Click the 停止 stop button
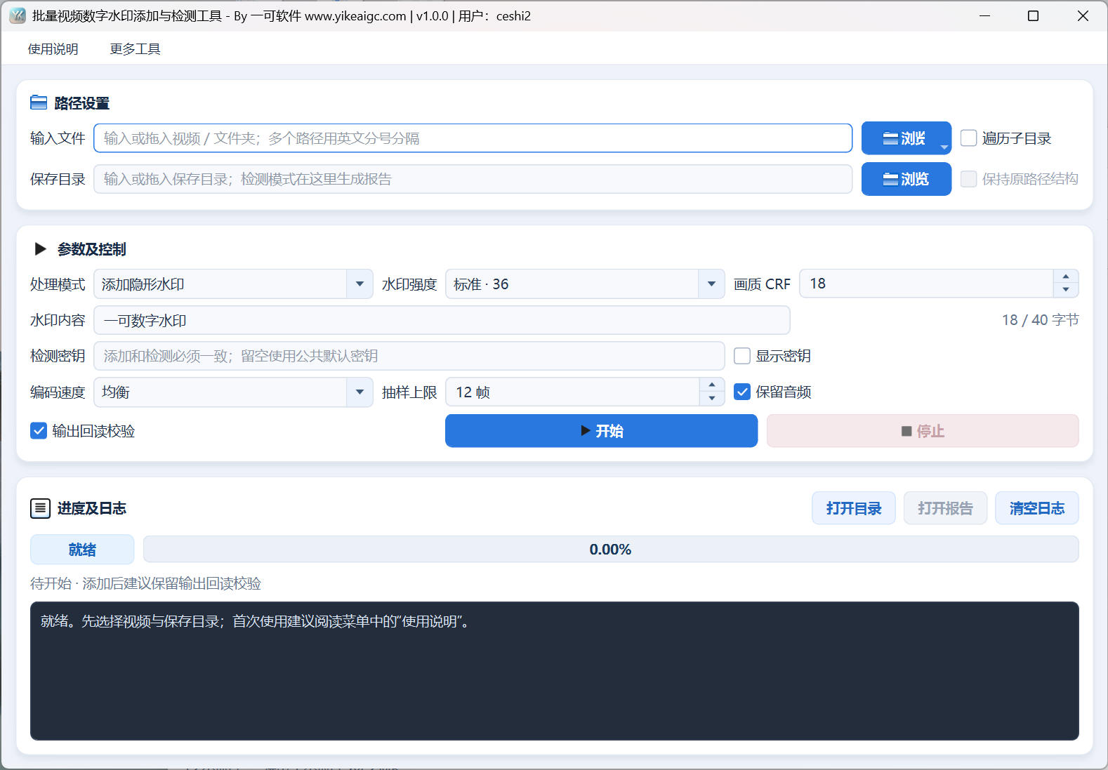This screenshot has height=770, width=1108. (x=923, y=430)
